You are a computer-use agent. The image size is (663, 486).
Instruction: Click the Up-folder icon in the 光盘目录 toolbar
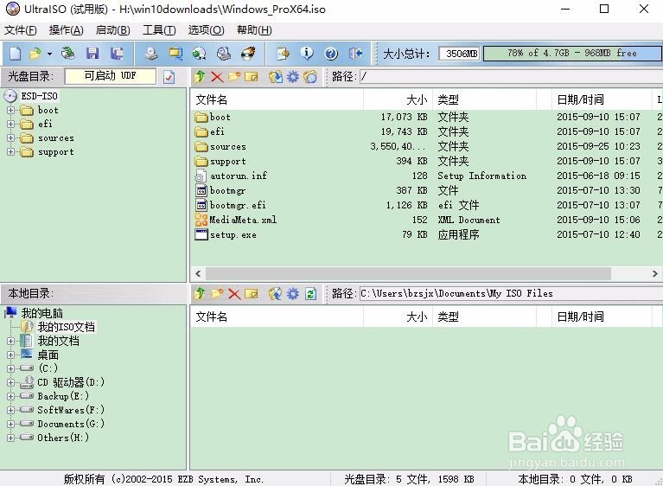tap(200, 77)
